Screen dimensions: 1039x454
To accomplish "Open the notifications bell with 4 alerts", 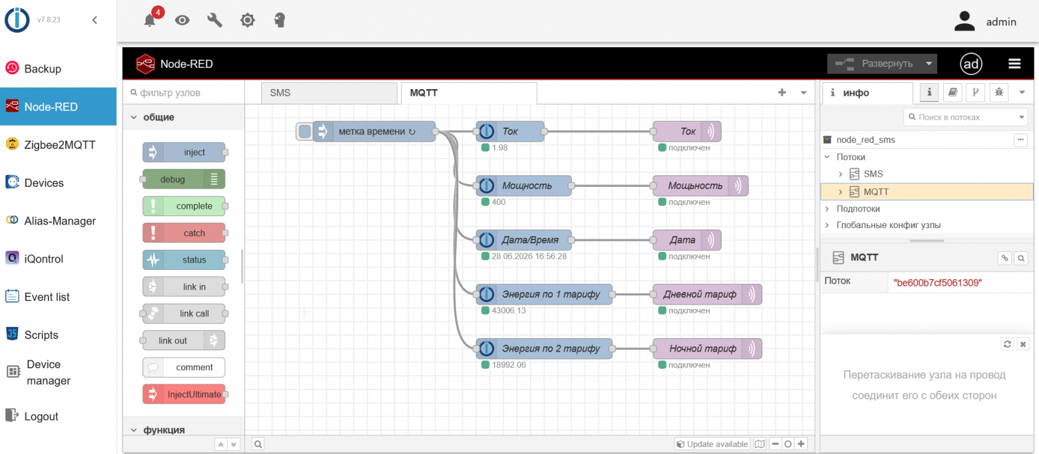I will 151,20.
